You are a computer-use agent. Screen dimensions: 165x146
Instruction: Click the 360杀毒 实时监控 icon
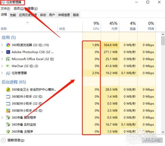[x=8, y=125]
